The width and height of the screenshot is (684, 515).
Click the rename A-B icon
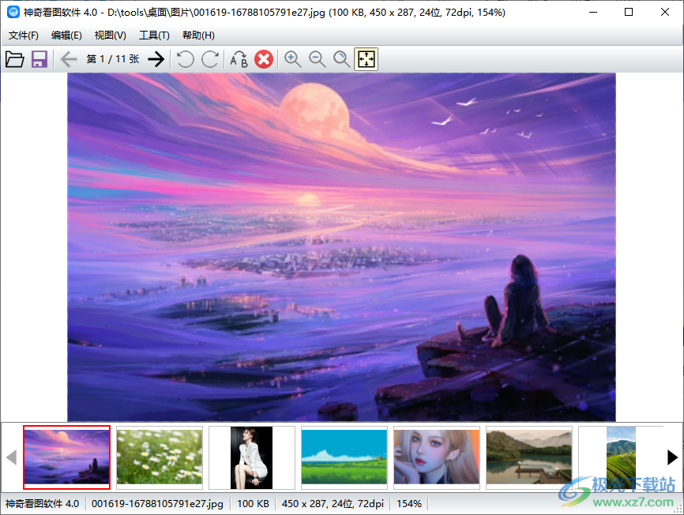coord(239,59)
